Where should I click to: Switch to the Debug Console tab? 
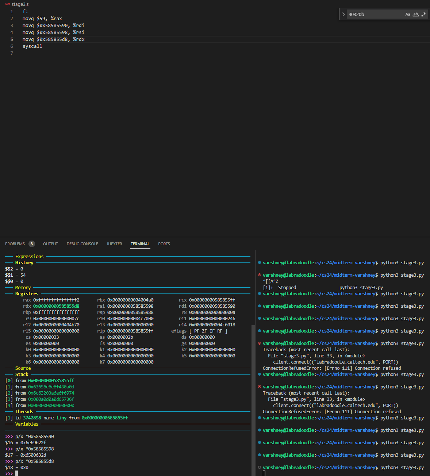[x=82, y=244]
